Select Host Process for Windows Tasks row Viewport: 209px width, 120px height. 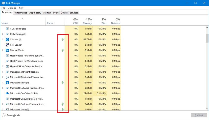[61, 61]
